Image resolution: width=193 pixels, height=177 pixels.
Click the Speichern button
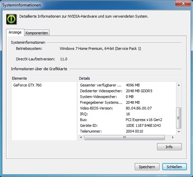click(x=147, y=166)
